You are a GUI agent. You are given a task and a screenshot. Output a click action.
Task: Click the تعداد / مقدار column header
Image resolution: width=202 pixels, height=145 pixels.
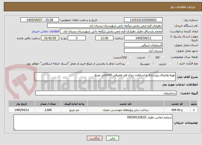click(x=48, y=104)
